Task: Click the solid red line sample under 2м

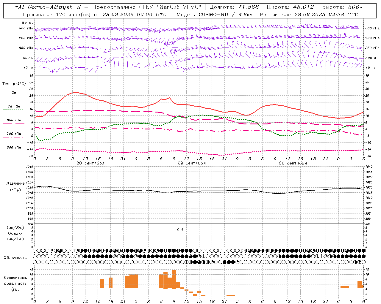Action: 14,96
